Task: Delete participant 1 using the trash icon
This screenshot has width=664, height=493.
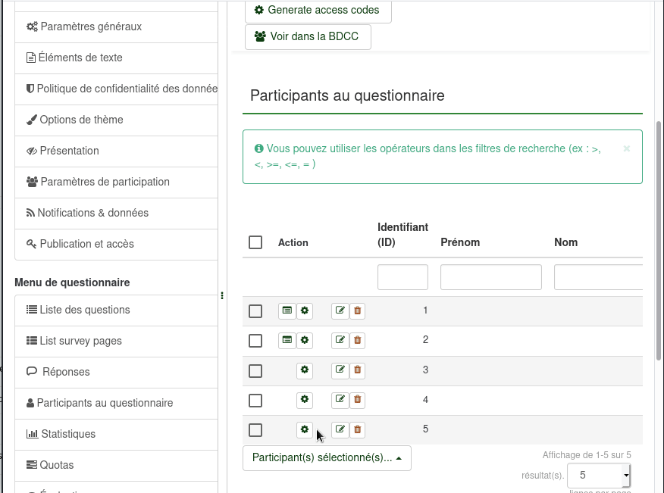Action: 358,310
